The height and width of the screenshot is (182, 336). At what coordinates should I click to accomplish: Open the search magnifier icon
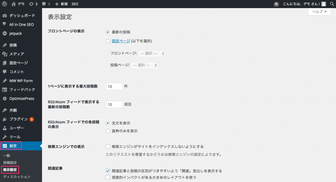[x=332, y=4]
